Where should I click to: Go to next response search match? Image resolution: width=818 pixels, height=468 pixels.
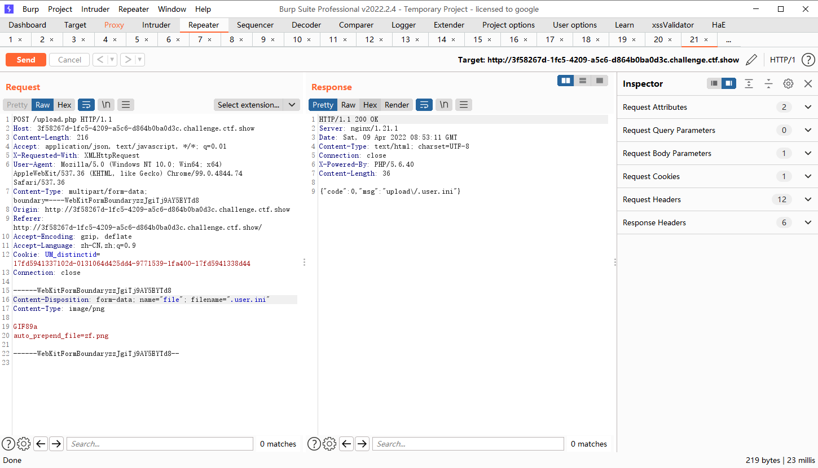tap(362, 444)
